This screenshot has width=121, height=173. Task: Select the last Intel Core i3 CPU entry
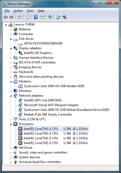[56, 143]
